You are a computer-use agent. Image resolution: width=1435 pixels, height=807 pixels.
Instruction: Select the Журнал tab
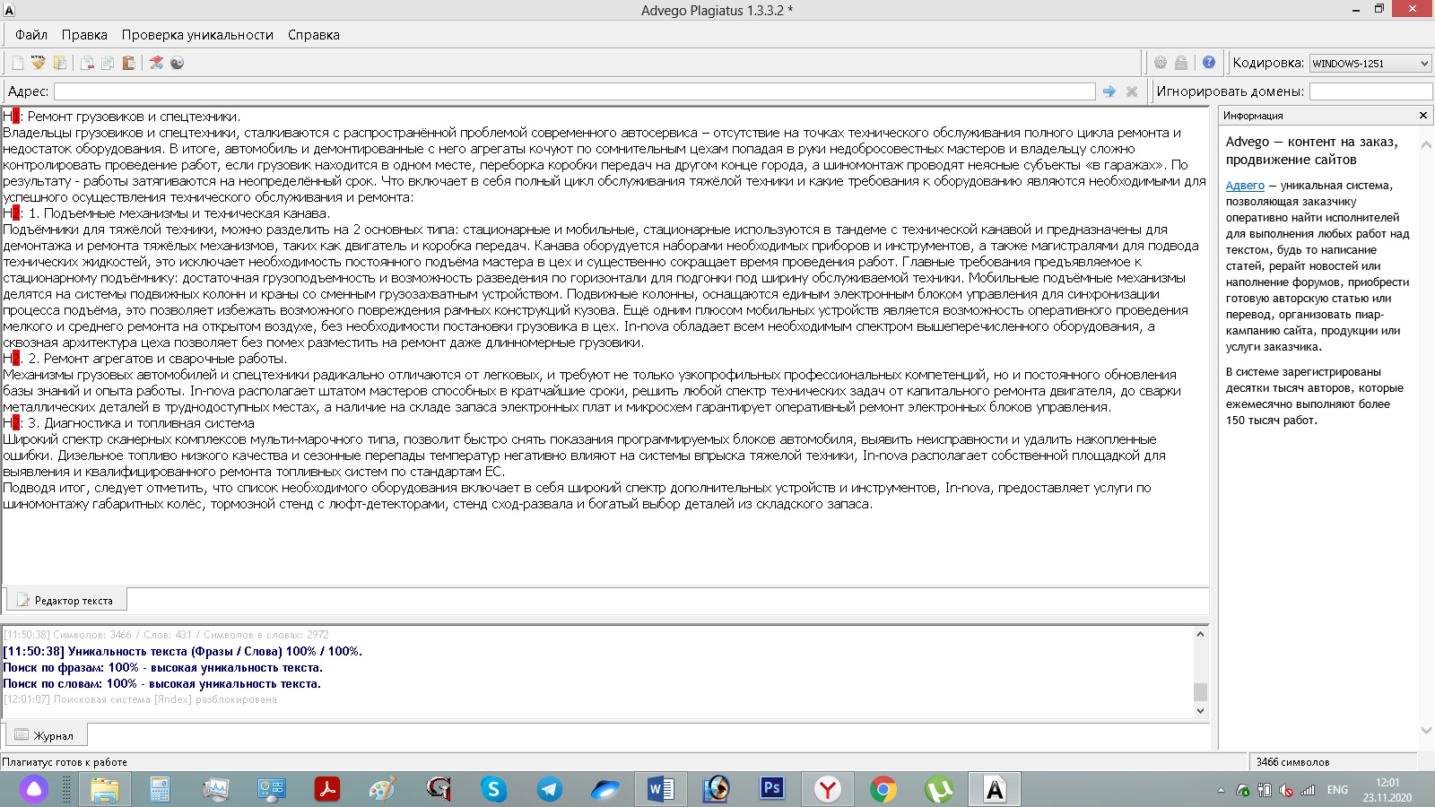[46, 735]
